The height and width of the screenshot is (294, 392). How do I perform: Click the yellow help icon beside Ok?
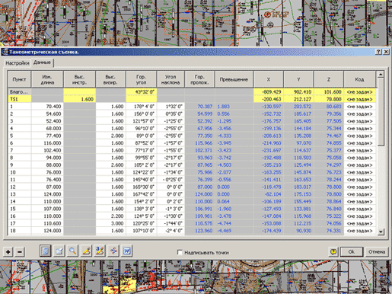(x=333, y=252)
